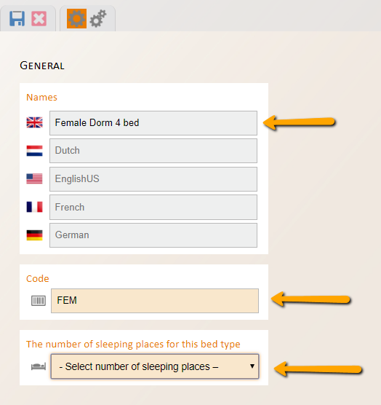381x405 pixels.
Task: Click the Code field containing FEM
Action: point(155,301)
